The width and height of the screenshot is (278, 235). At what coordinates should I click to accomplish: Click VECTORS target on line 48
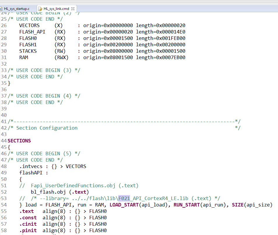tap(76, 166)
